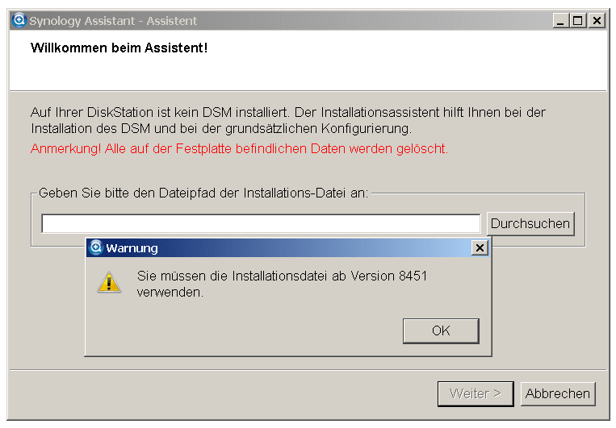
Task: Minimize the Synology Assistant window
Action: [560, 20]
